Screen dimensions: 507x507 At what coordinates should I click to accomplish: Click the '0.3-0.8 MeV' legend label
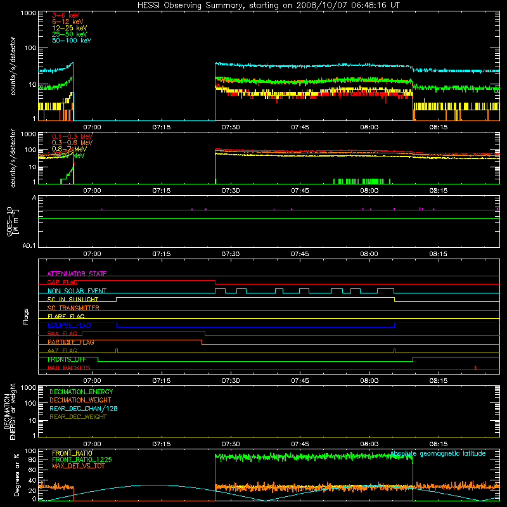click(x=72, y=143)
